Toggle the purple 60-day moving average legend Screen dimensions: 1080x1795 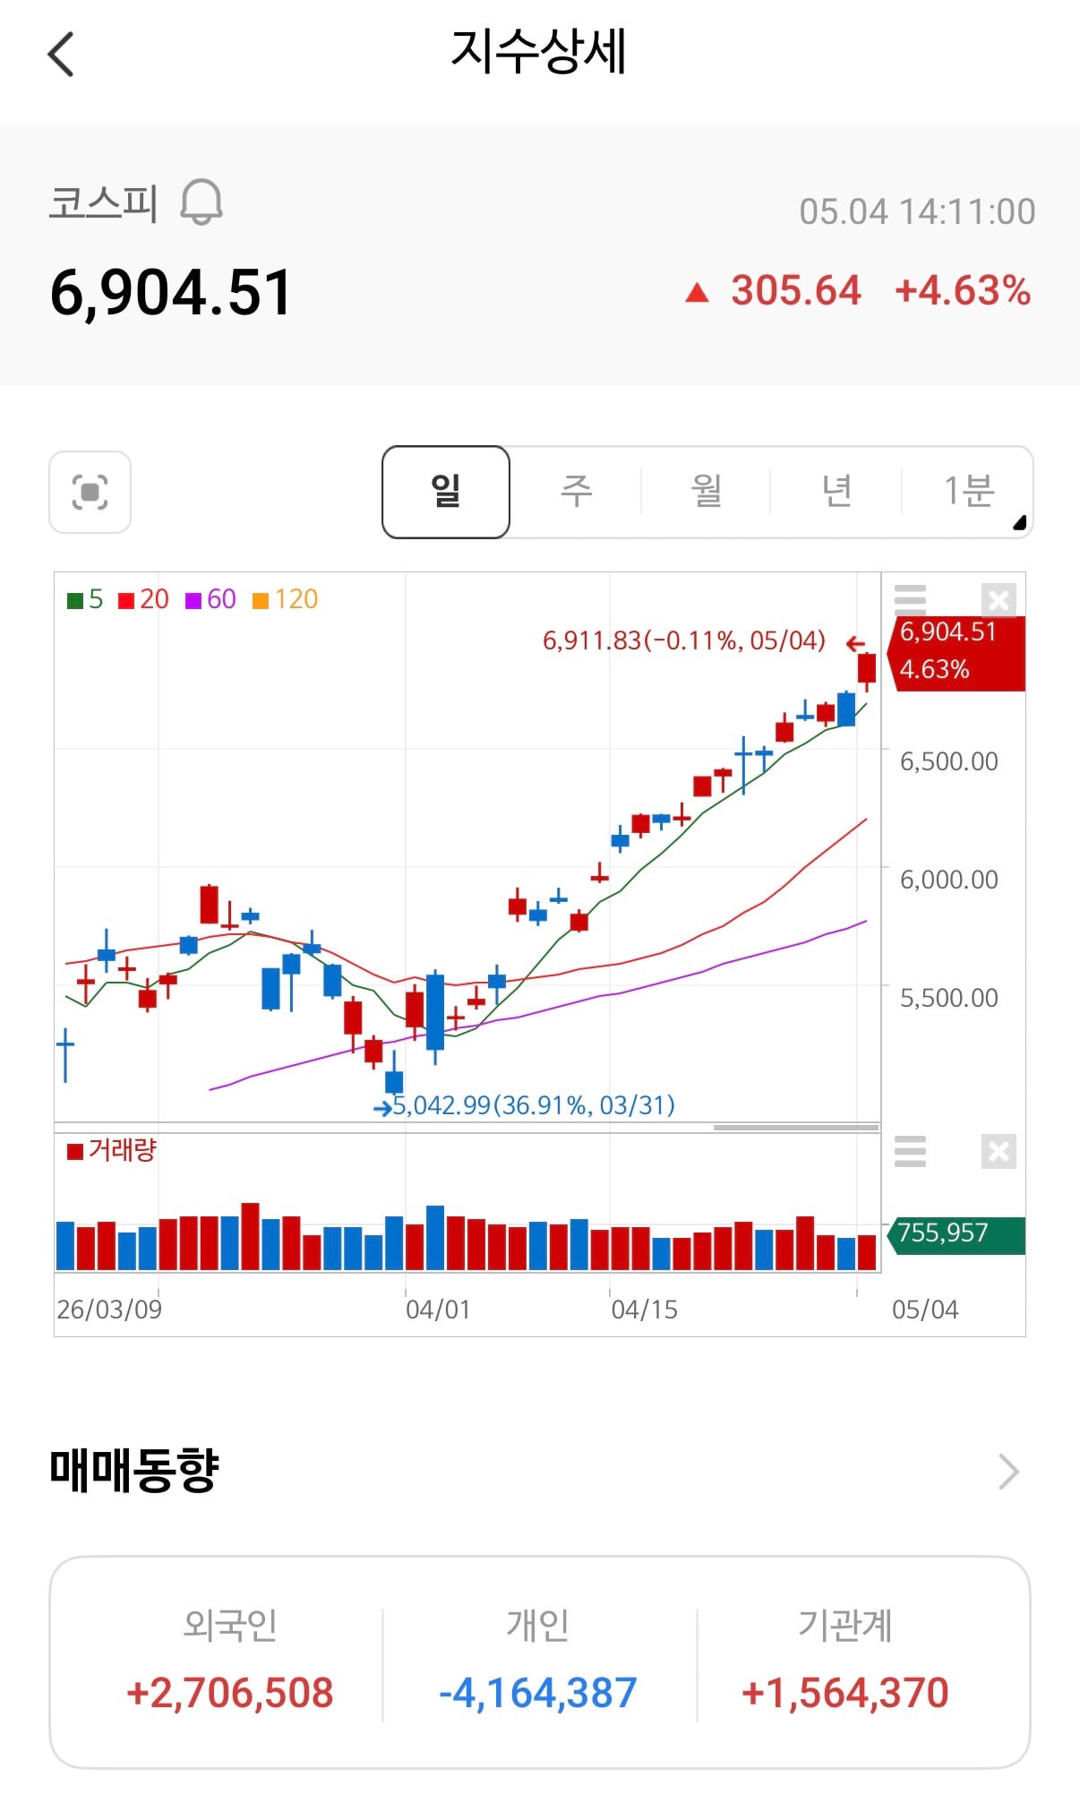pyautogui.click(x=210, y=599)
